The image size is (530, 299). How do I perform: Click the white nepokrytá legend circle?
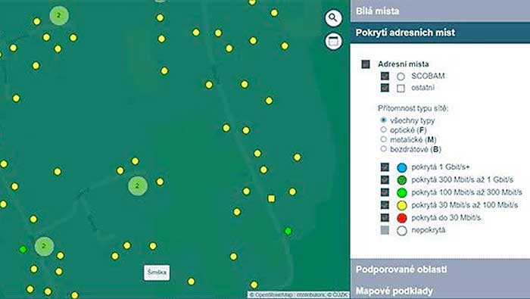point(401,231)
